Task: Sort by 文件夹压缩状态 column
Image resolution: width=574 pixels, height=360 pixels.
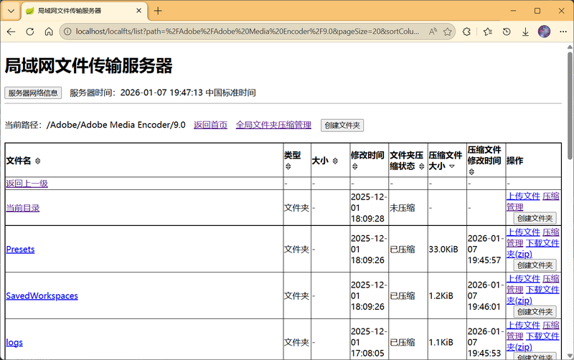Action: pyautogui.click(x=421, y=166)
